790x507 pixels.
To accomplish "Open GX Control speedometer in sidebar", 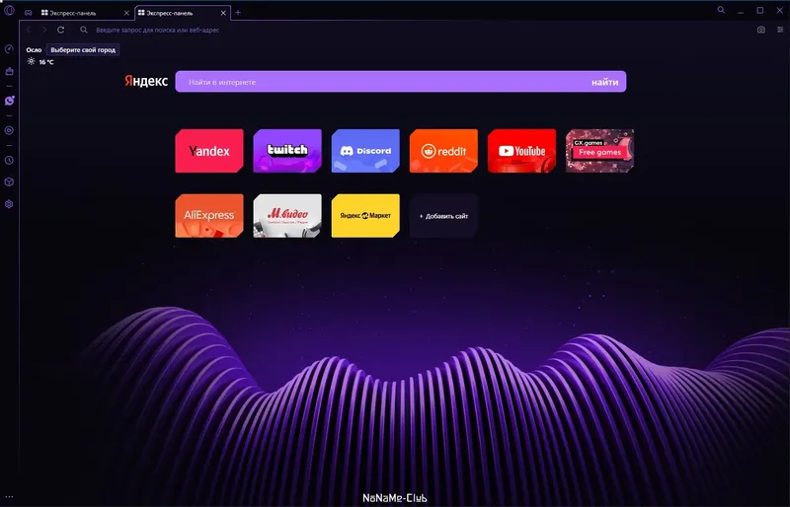I will pos(9,49).
